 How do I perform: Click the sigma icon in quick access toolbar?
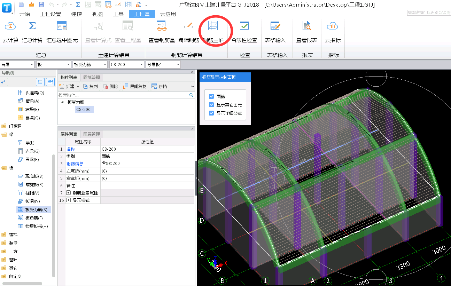click(x=78, y=5)
